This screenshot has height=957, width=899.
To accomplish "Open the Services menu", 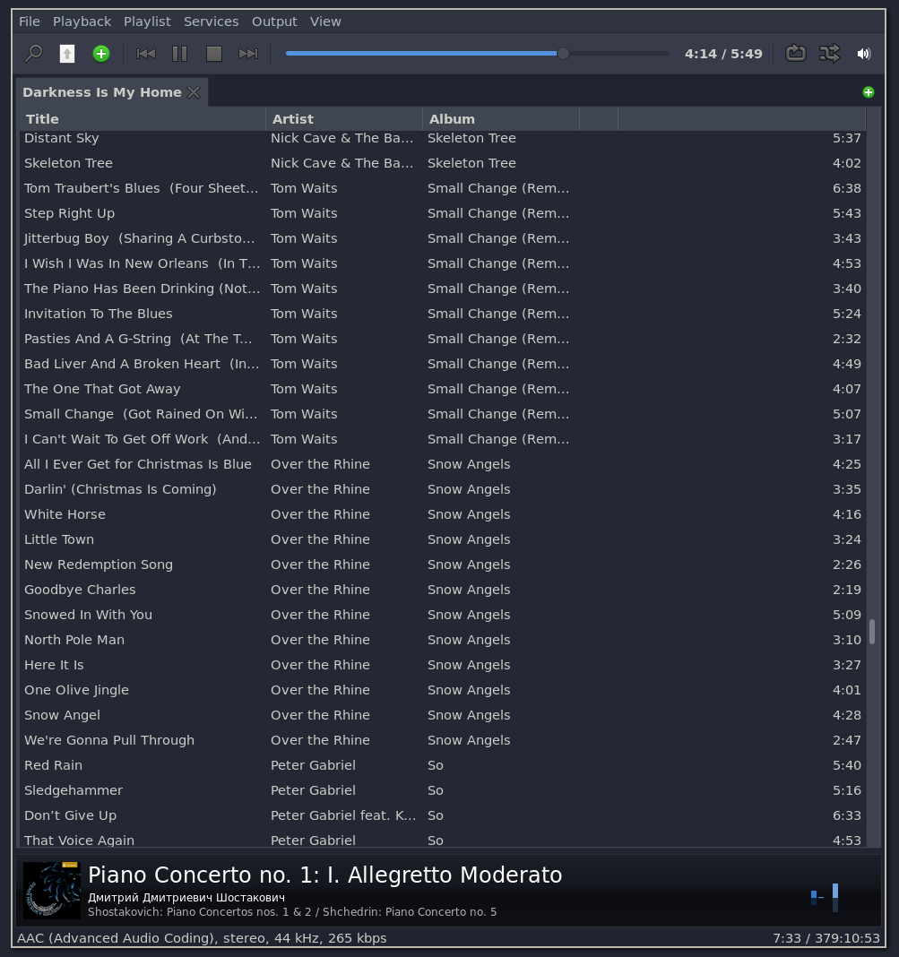I will click(211, 22).
